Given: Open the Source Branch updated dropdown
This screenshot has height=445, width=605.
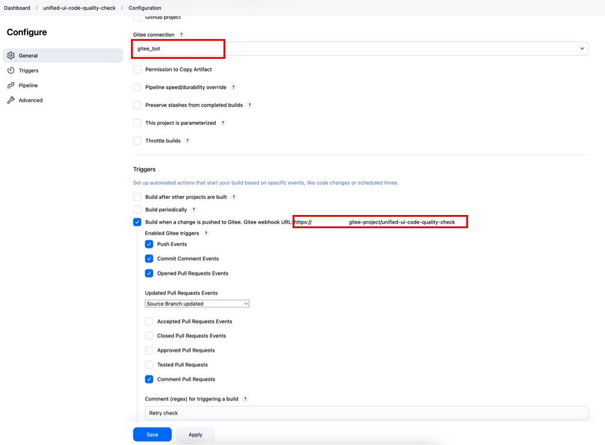Looking at the screenshot, I should click(x=197, y=304).
